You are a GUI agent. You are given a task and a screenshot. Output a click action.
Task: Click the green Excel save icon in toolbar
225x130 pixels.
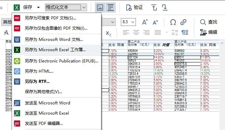(17, 7)
